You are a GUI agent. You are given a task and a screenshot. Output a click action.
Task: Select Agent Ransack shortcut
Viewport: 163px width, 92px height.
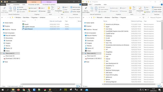(x=29, y=29)
